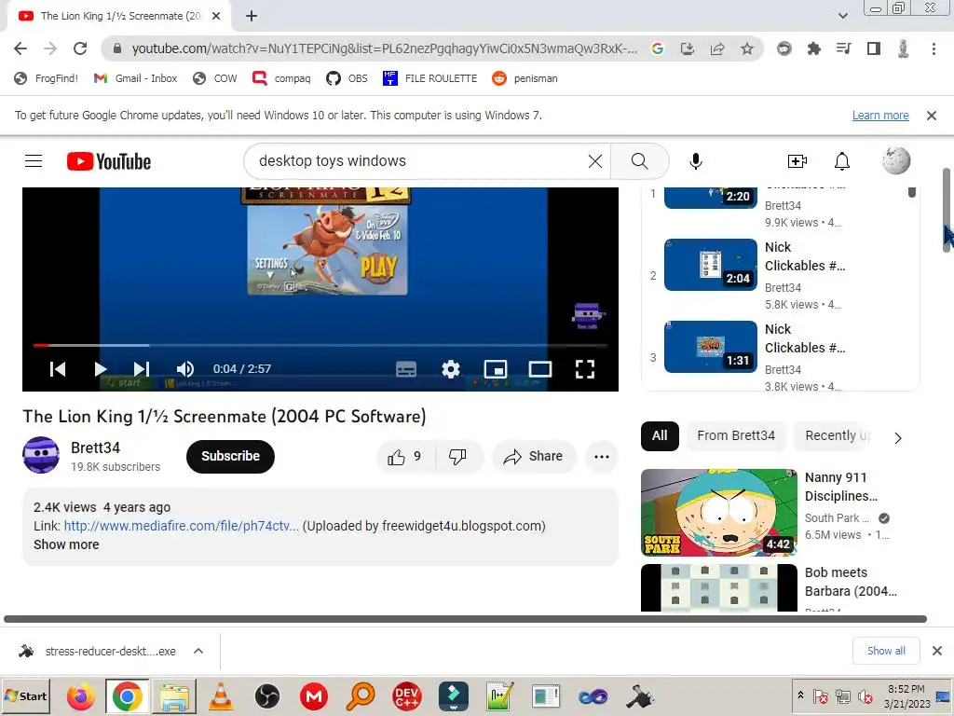Open the account avatar menu
The width and height of the screenshot is (954, 716).
tap(896, 161)
